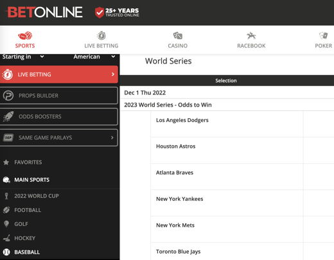
Task: Click the Props Builder icon
Action: pos(8,96)
